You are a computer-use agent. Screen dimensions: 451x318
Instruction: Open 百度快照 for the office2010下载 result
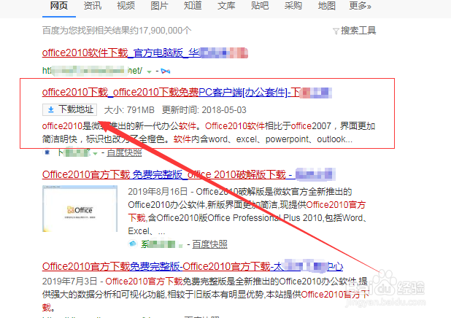(x=124, y=152)
